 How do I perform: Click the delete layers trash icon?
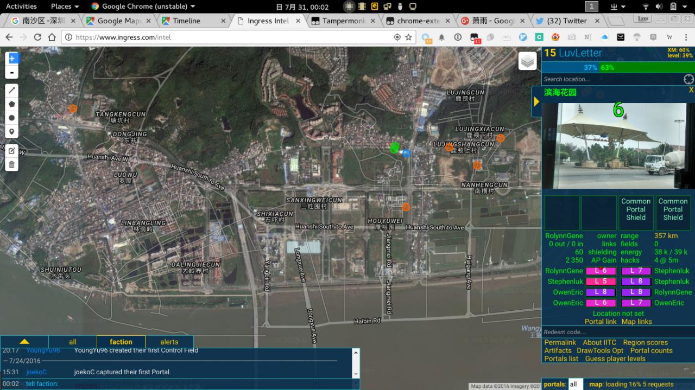click(11, 164)
